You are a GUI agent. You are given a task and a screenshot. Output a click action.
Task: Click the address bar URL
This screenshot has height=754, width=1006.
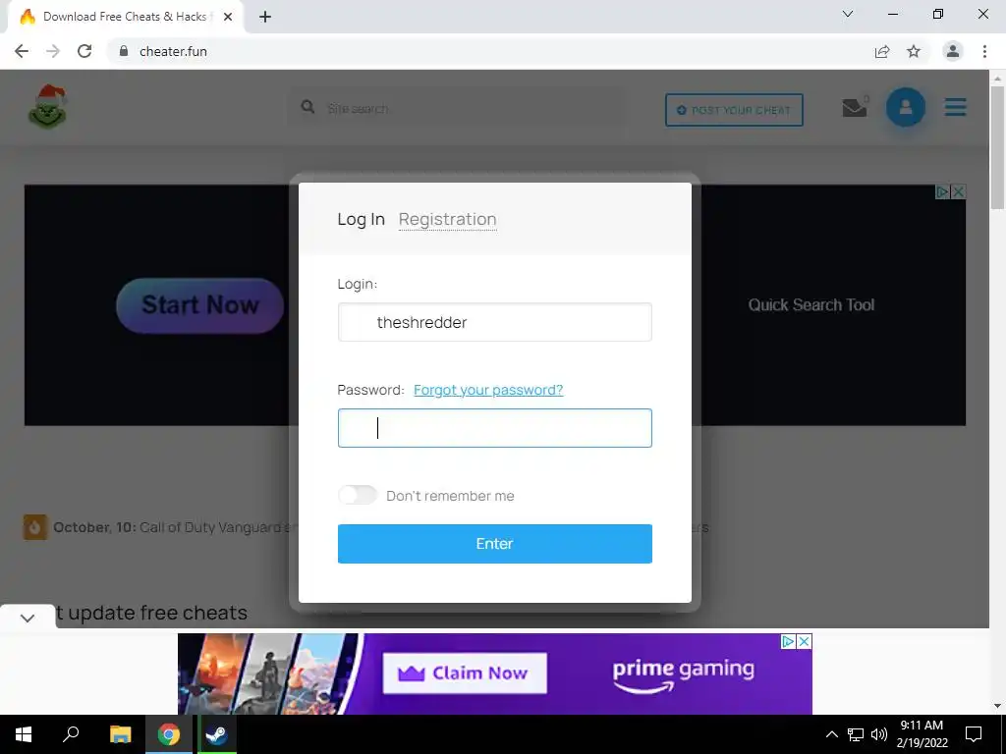coord(173,51)
